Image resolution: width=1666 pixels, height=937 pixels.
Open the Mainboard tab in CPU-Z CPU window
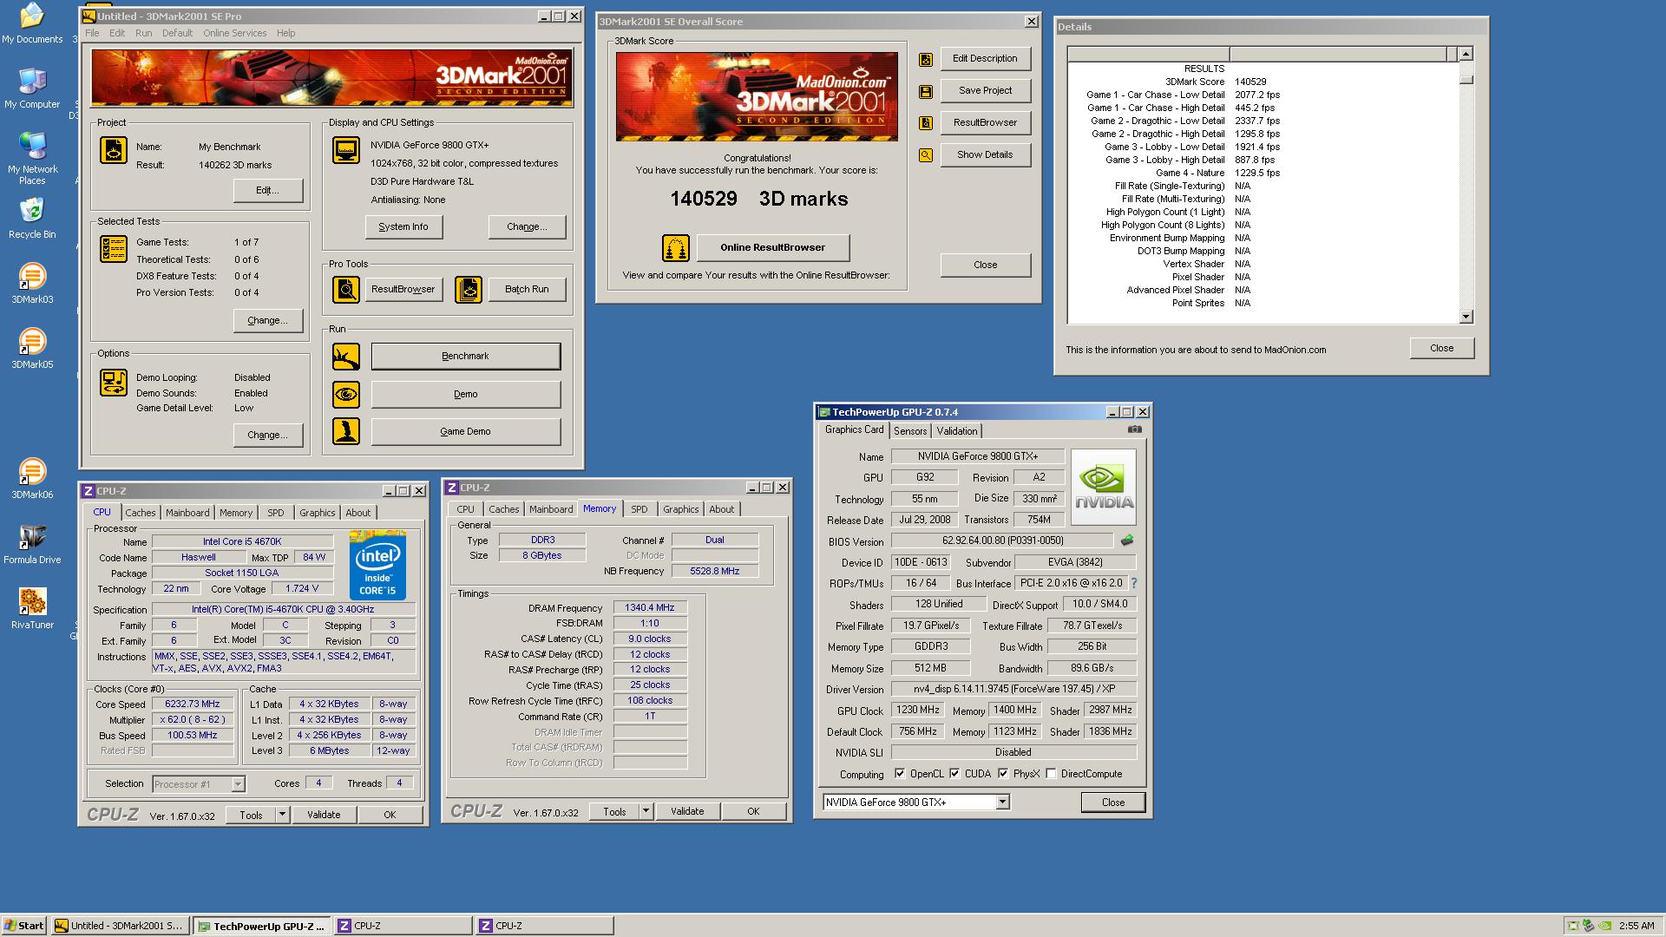(x=187, y=513)
